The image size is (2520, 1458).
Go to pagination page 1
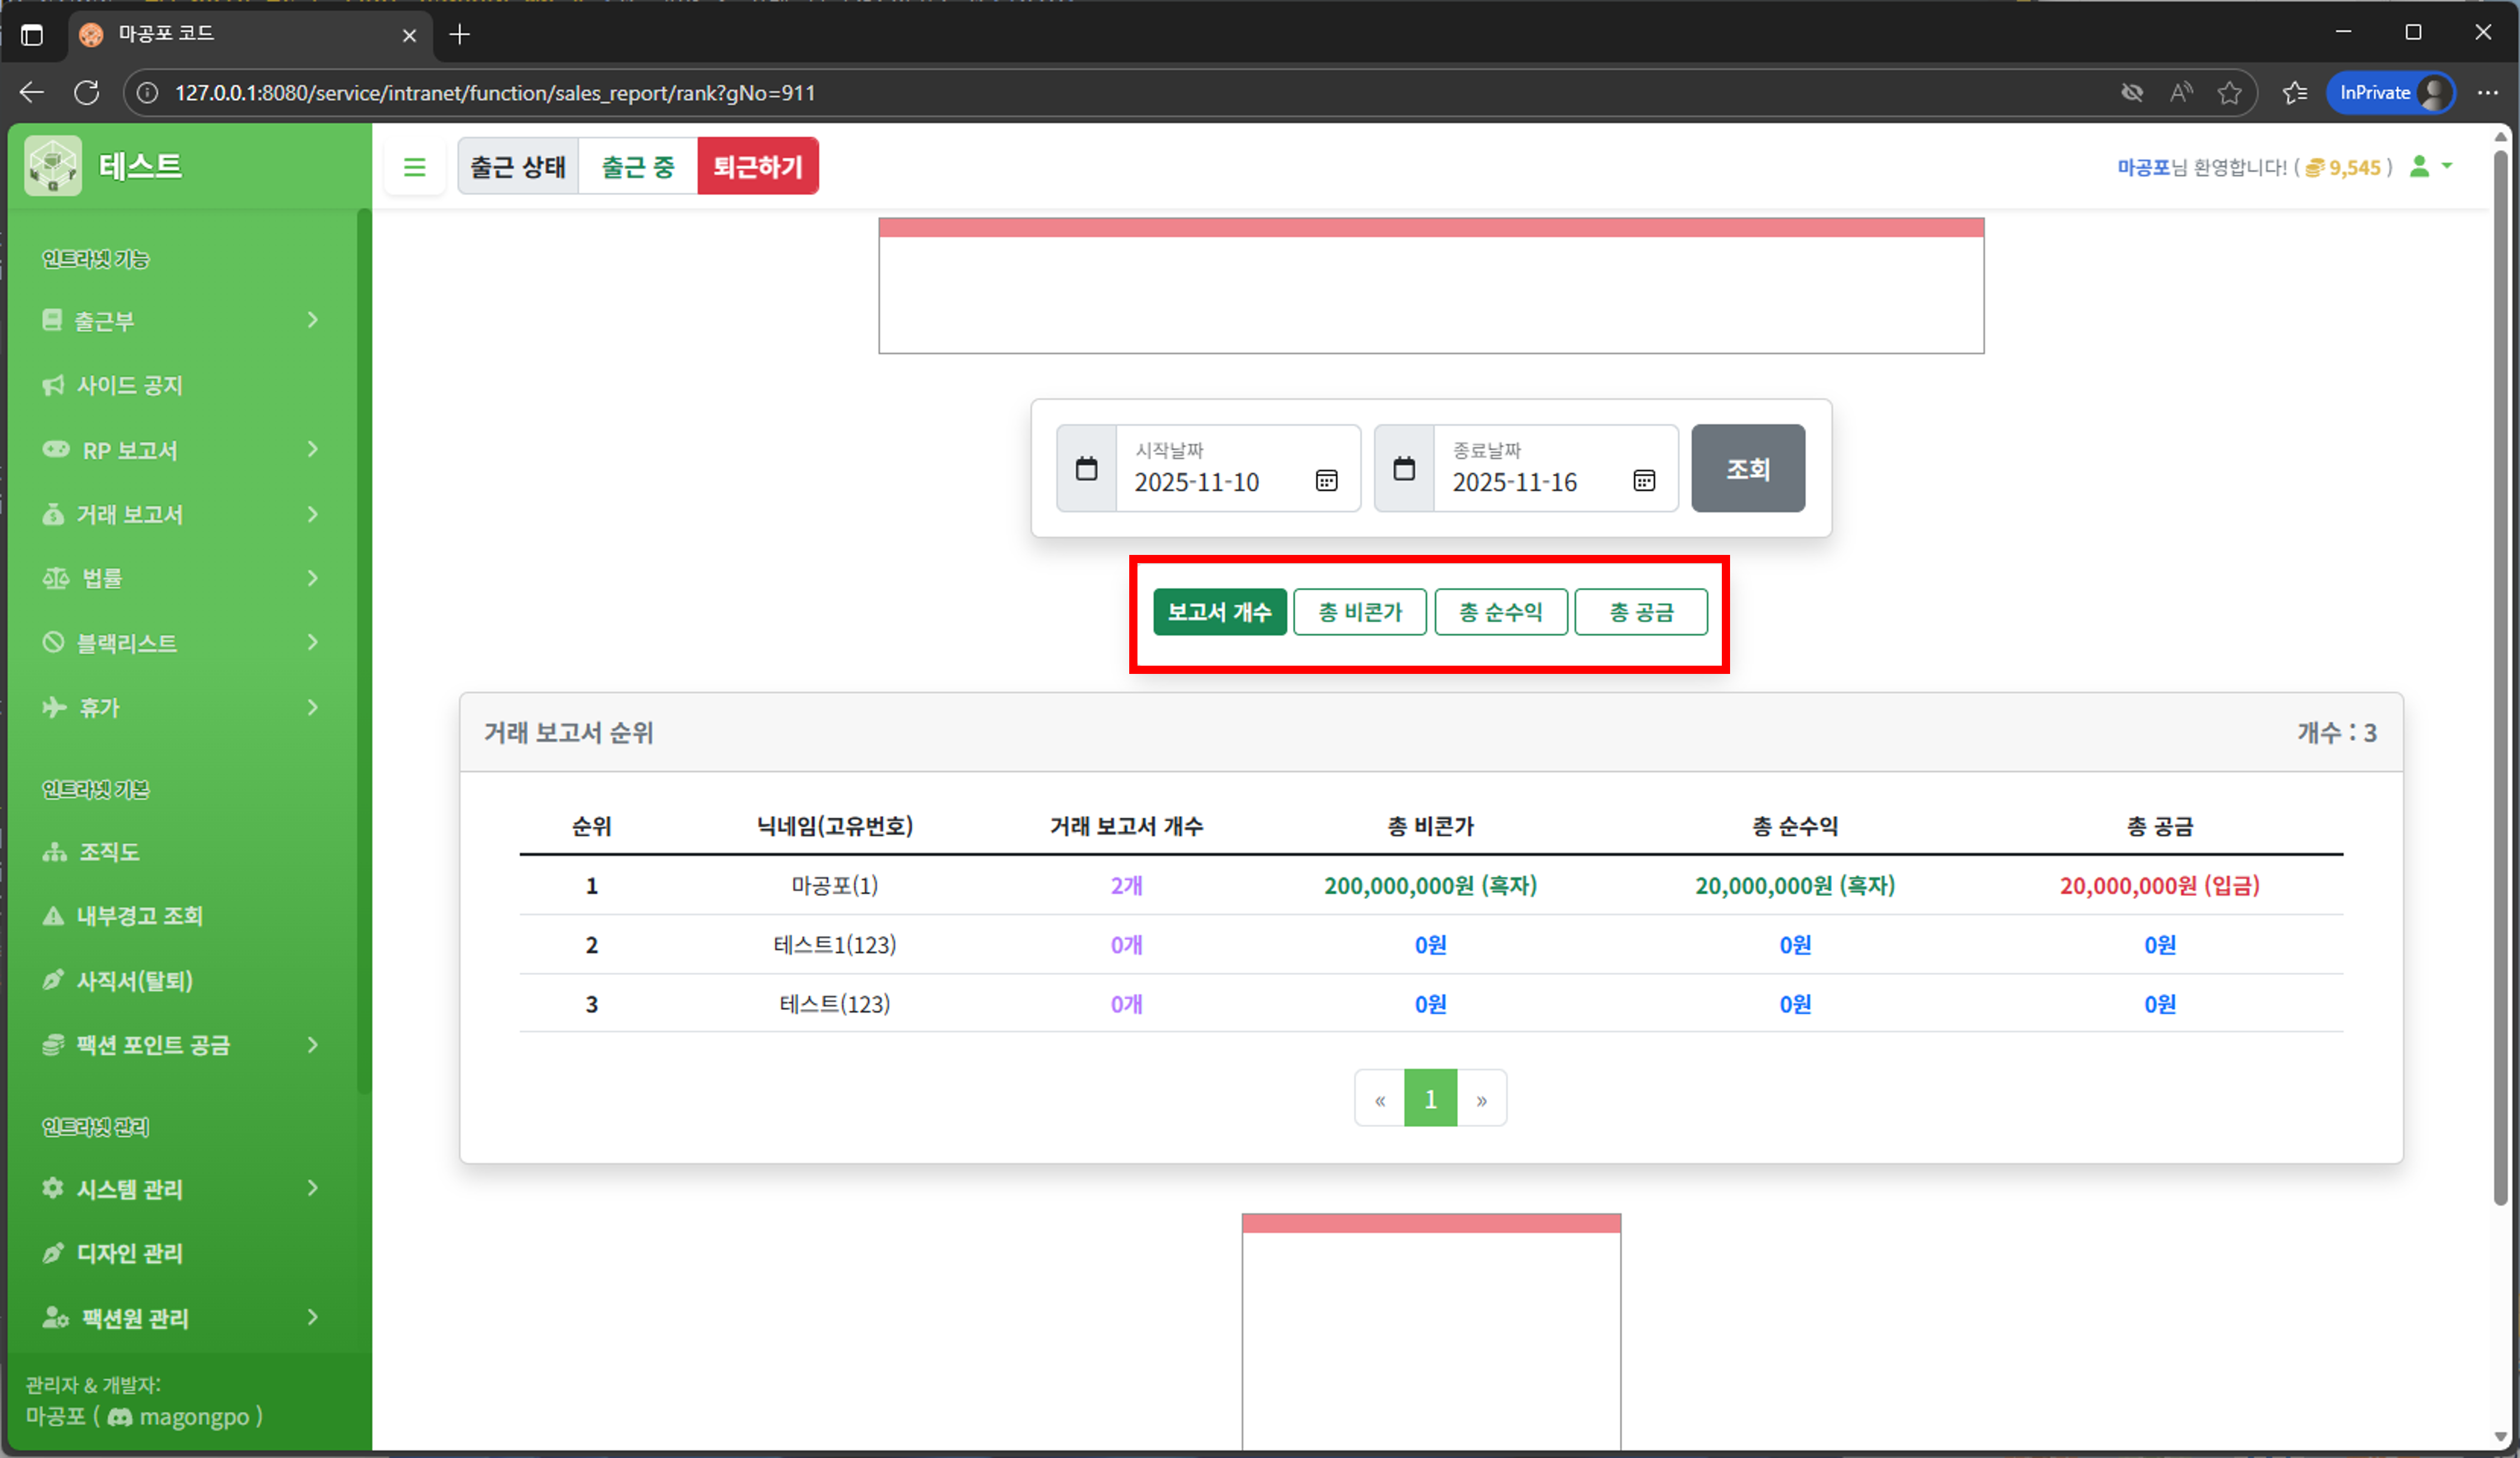click(x=1430, y=1099)
